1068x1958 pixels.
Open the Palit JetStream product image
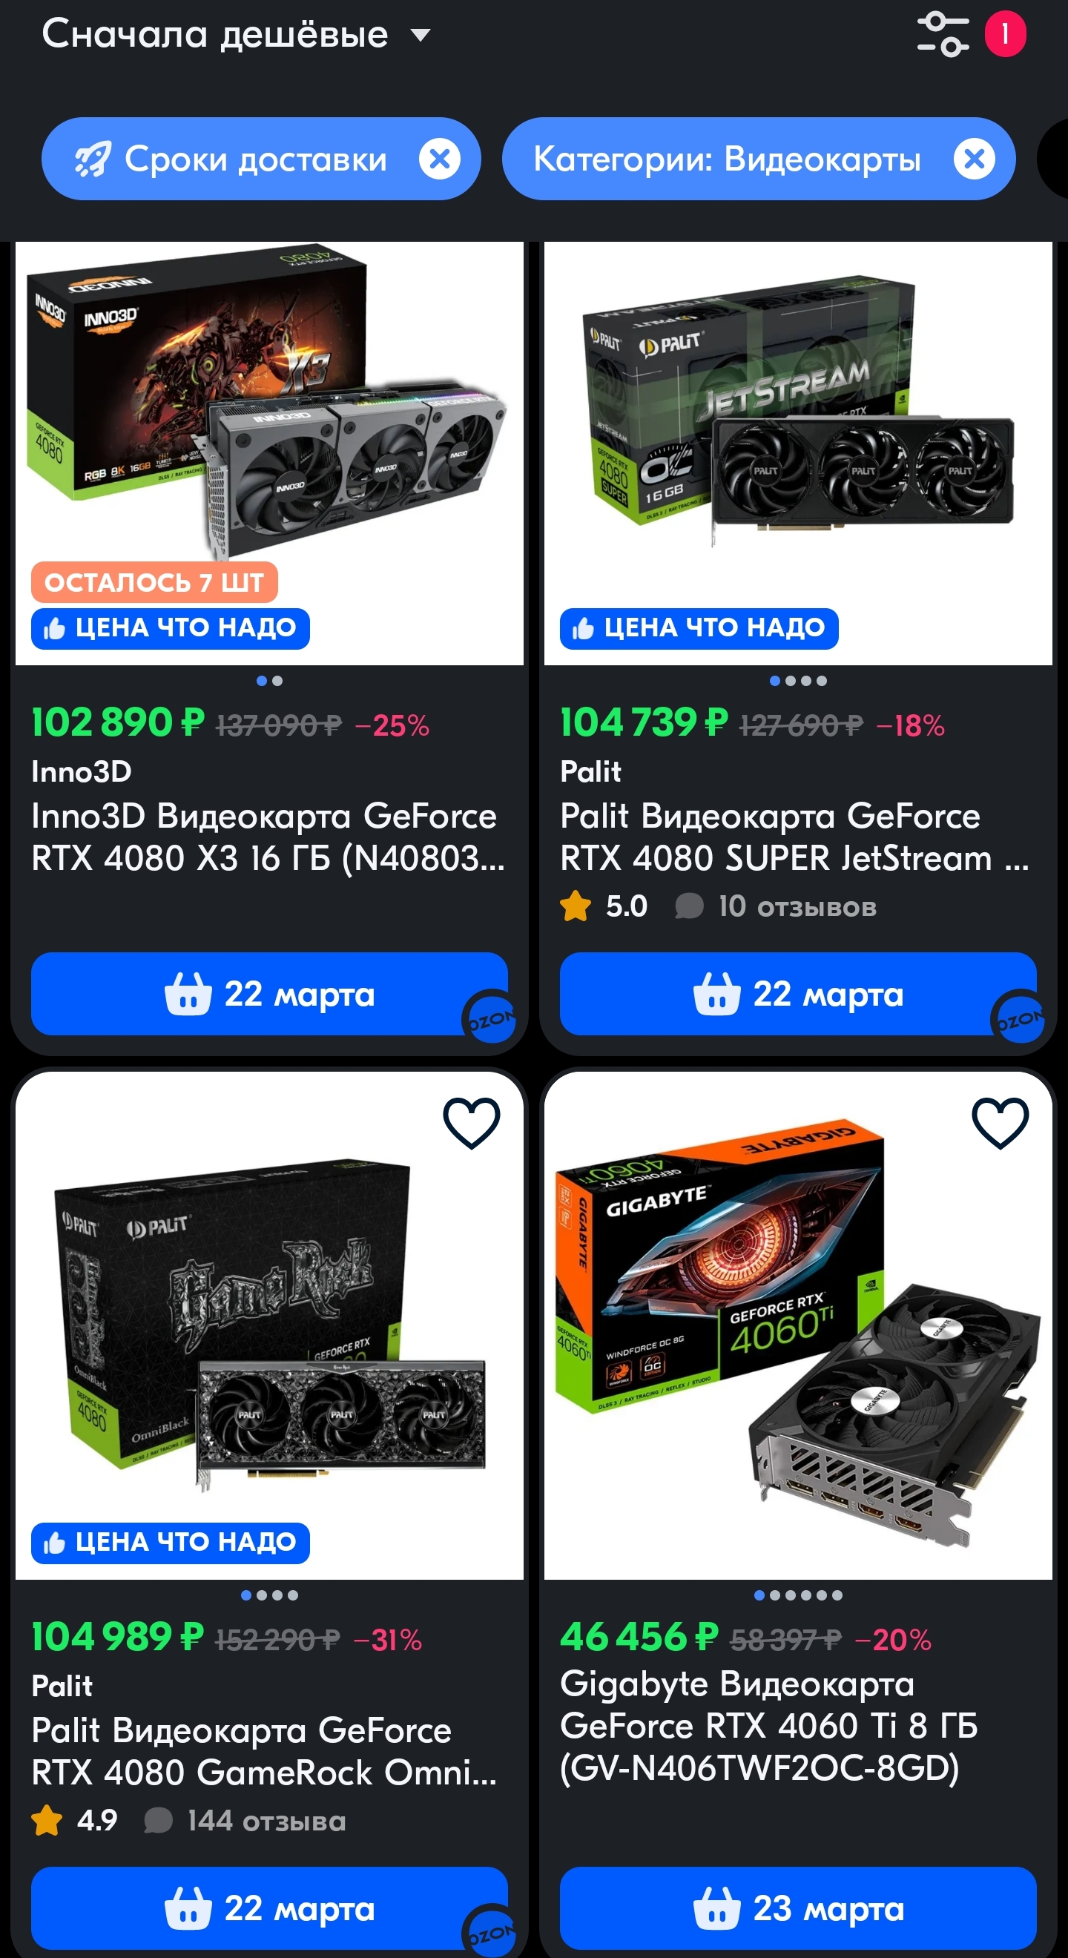tap(798, 453)
